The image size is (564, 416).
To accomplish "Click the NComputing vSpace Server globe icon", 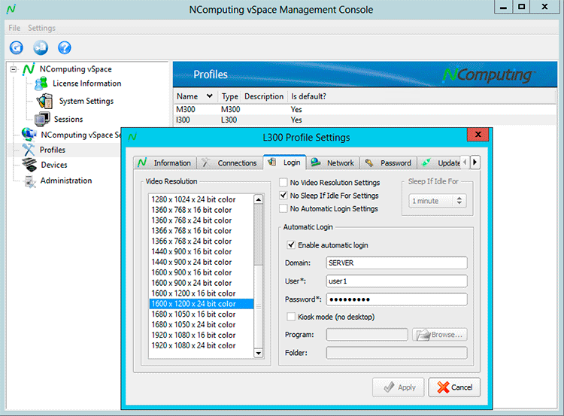I will [x=29, y=134].
